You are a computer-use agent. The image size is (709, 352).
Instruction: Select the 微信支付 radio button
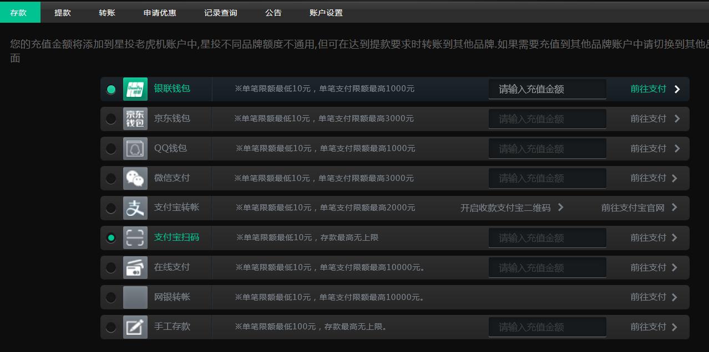[x=111, y=178]
